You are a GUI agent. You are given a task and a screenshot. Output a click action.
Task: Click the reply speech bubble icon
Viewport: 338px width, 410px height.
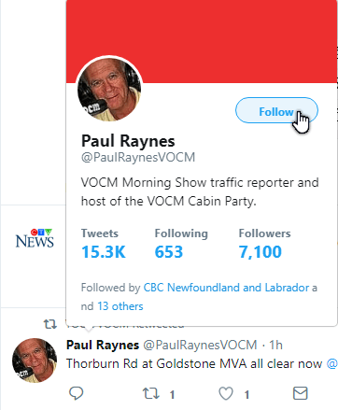76,394
